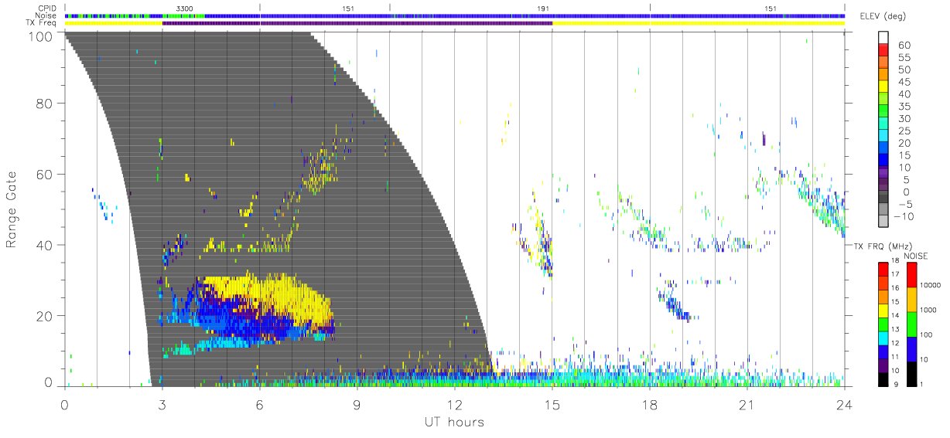950x438 pixels.
Task: Pick the green swatch in TX FRQ scale
Action: [x=884, y=324]
